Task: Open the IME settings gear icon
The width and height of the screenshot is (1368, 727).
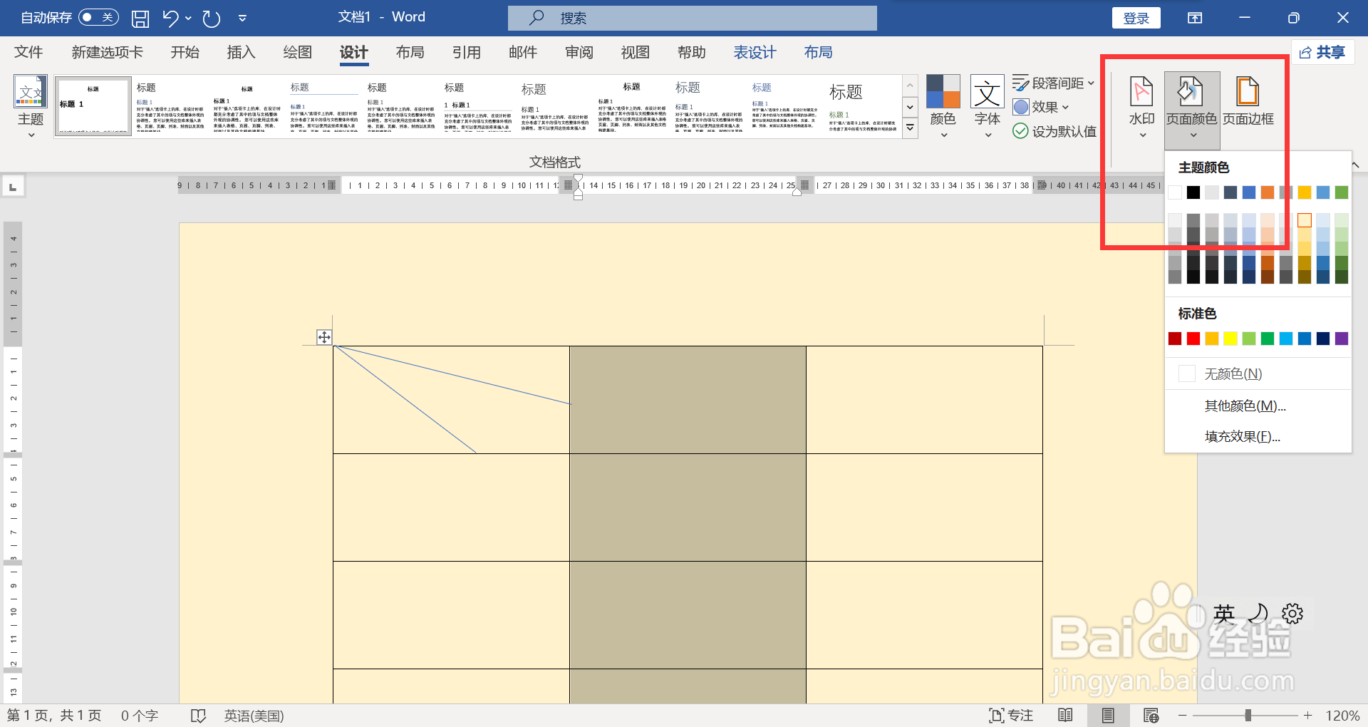Action: pos(1292,614)
